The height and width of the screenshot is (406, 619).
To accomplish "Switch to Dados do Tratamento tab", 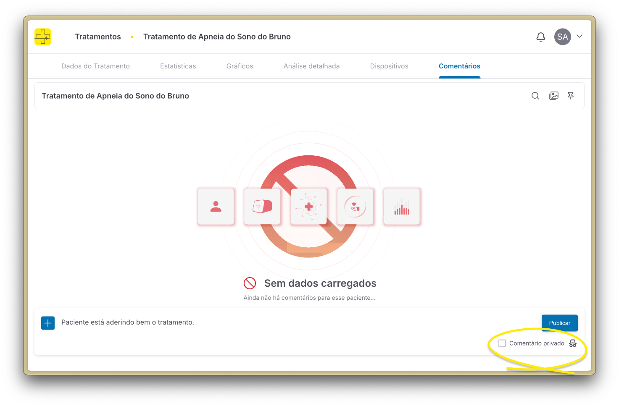I will 95,66.
